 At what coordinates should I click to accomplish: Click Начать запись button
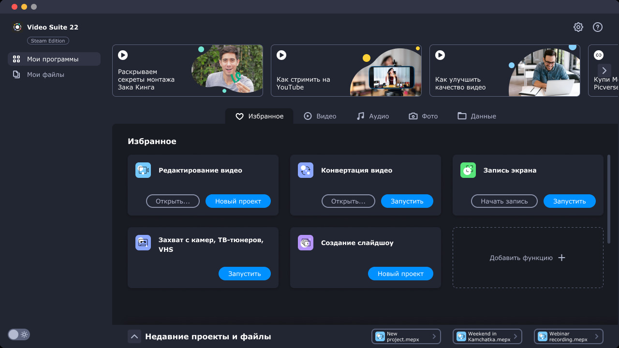504,201
